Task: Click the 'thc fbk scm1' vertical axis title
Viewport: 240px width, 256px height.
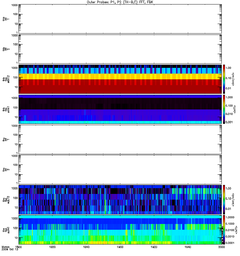Action: pyautogui.click(x=6, y=230)
